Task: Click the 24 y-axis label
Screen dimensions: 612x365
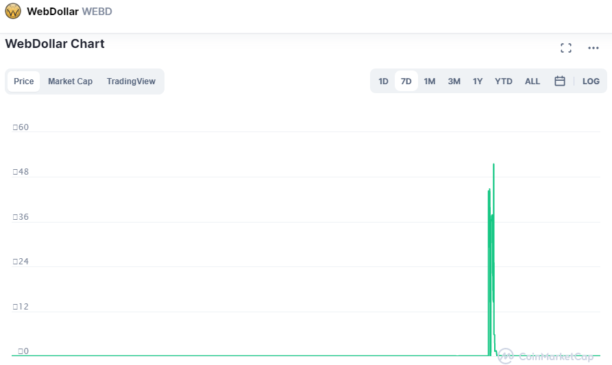Action: (21, 262)
